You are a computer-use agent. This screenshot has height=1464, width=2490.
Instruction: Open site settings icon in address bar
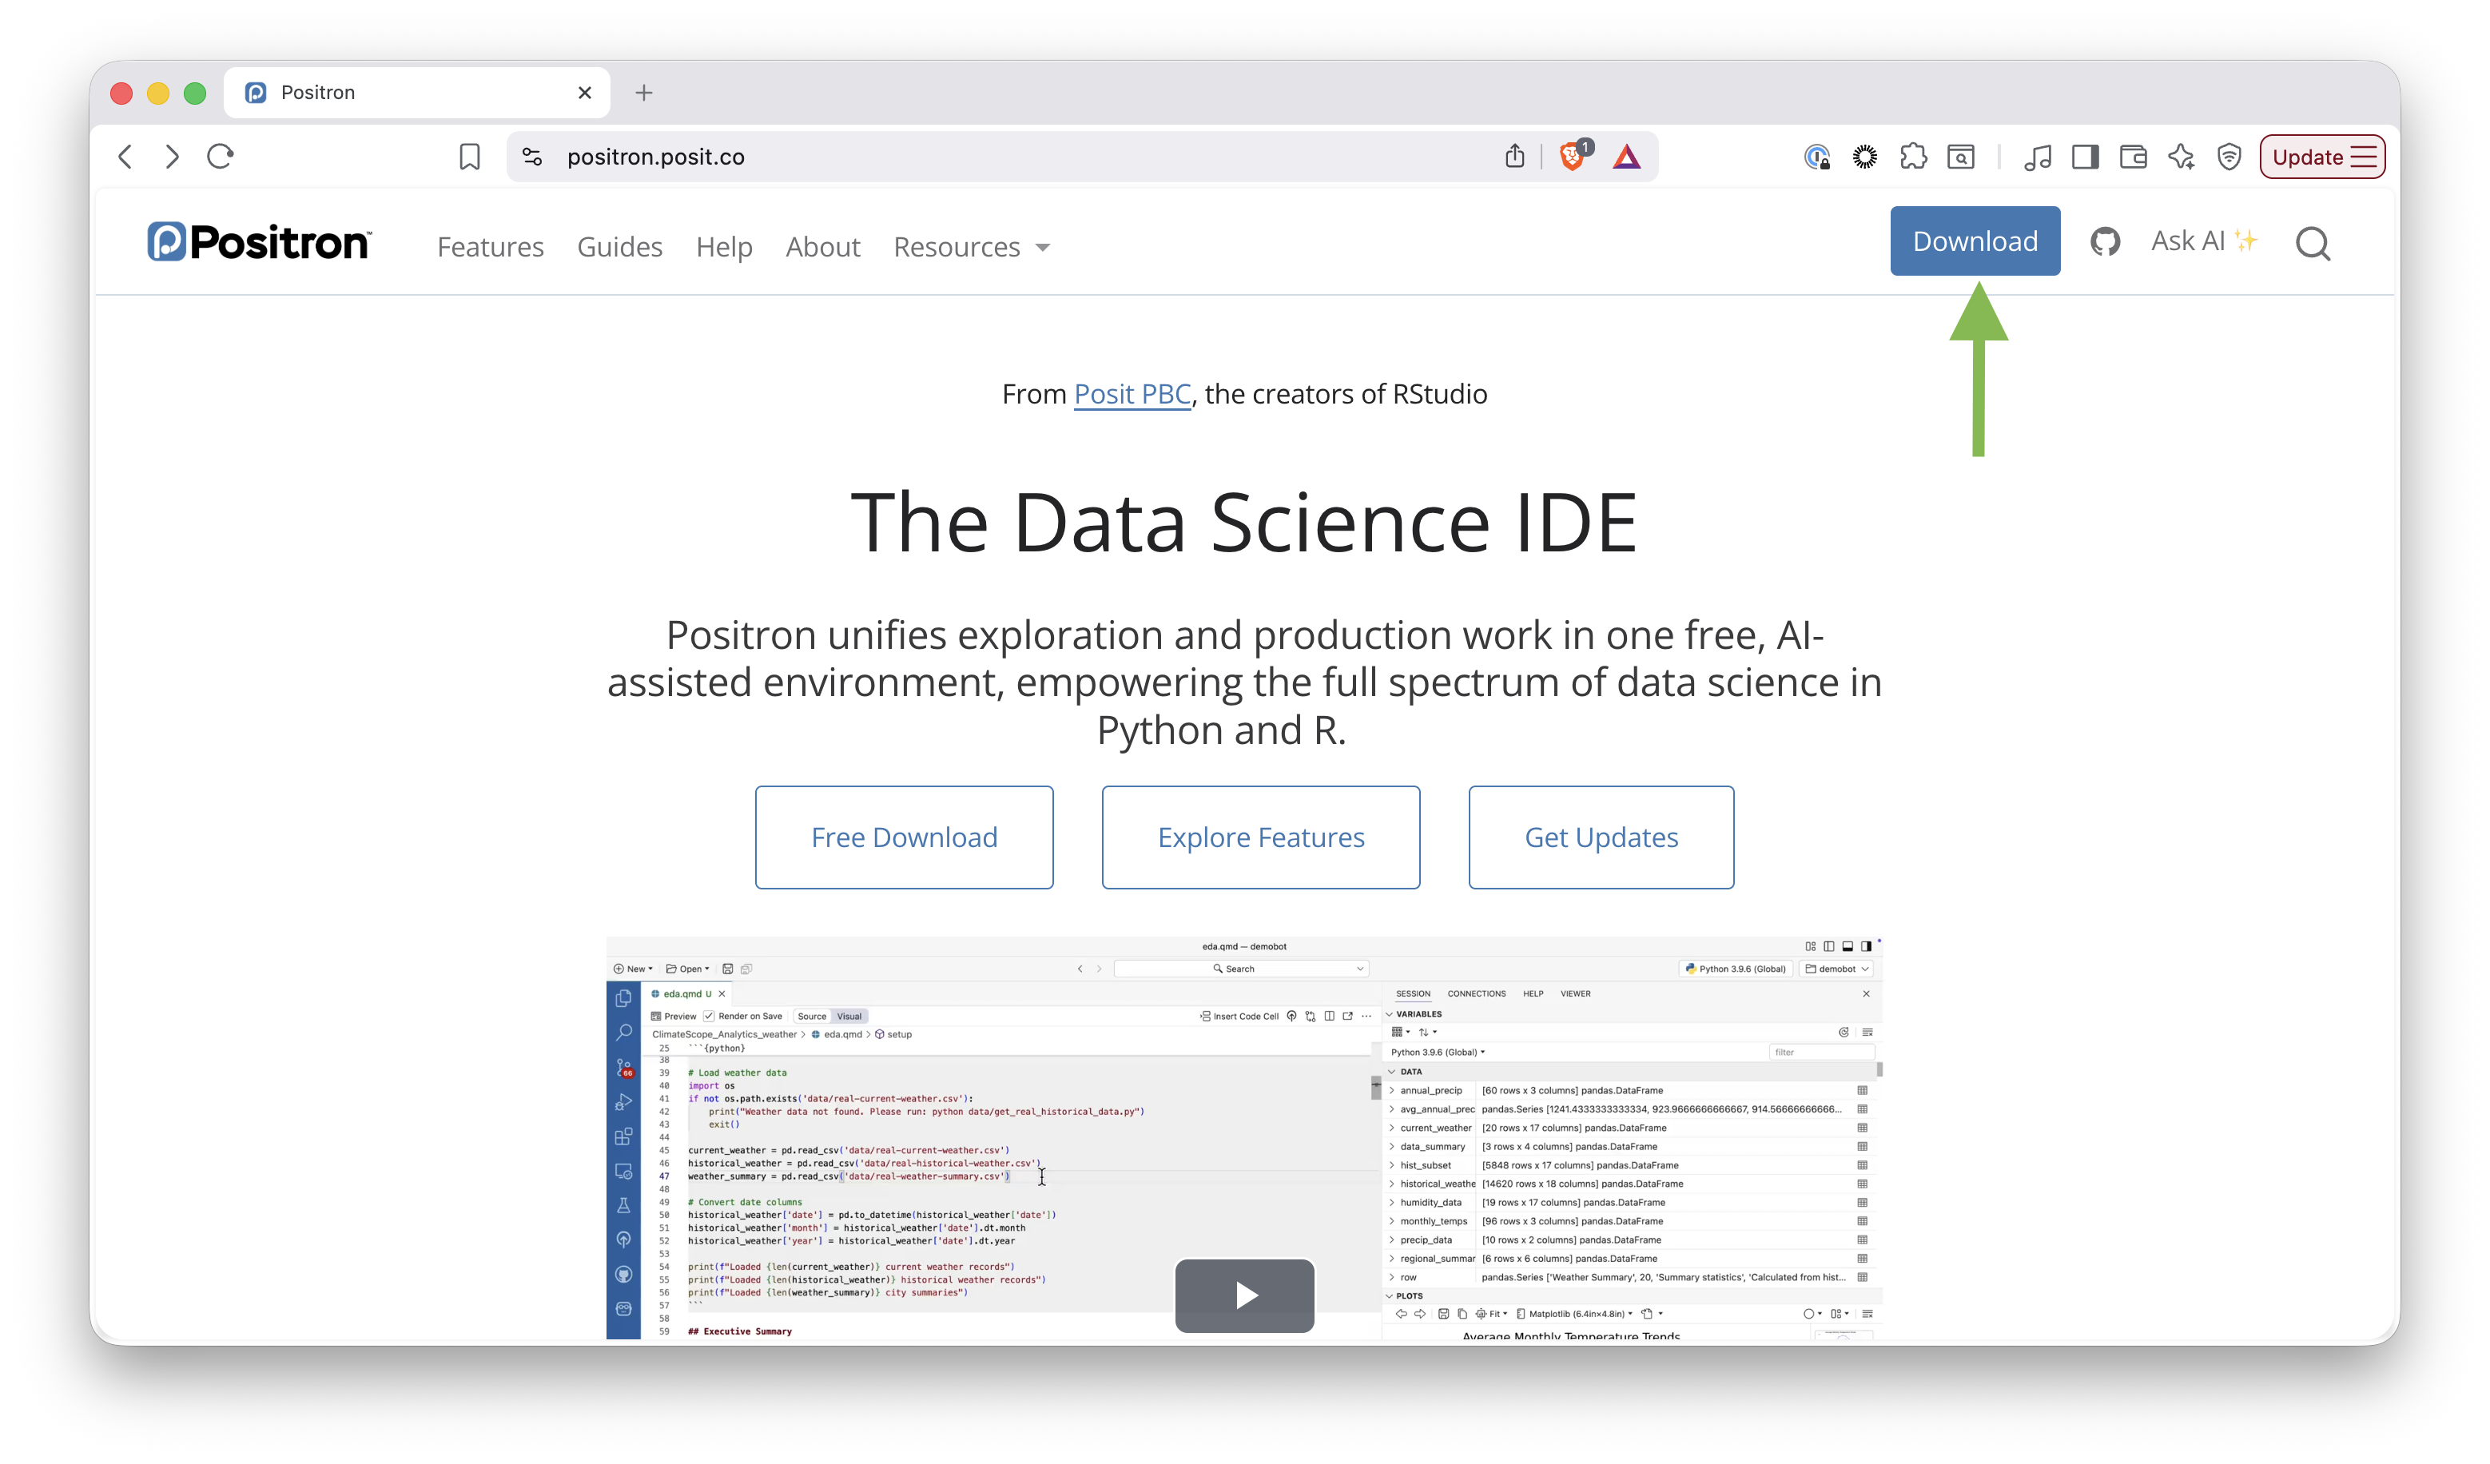[x=532, y=156]
